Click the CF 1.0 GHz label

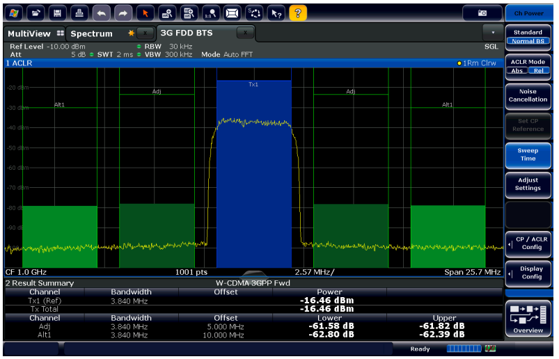26,273
